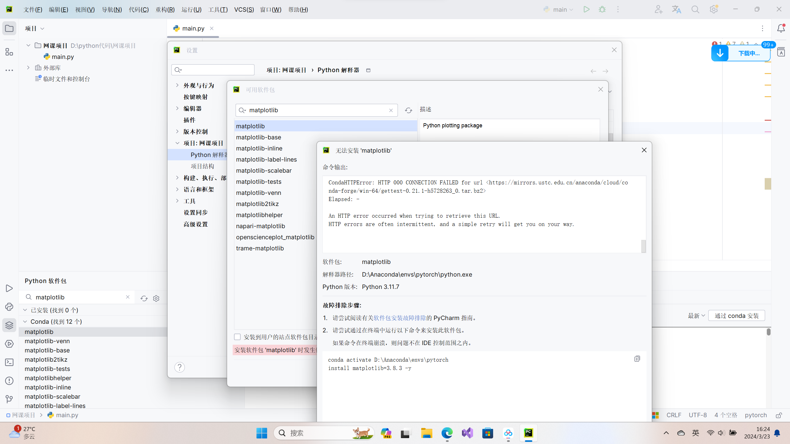The image size is (790, 444).
Task: Open the Project tool window folder icon
Action: (9, 28)
